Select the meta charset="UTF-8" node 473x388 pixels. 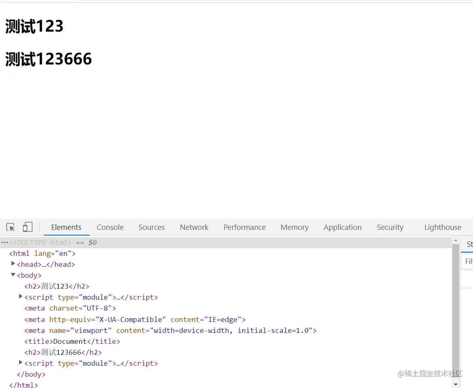70,309
